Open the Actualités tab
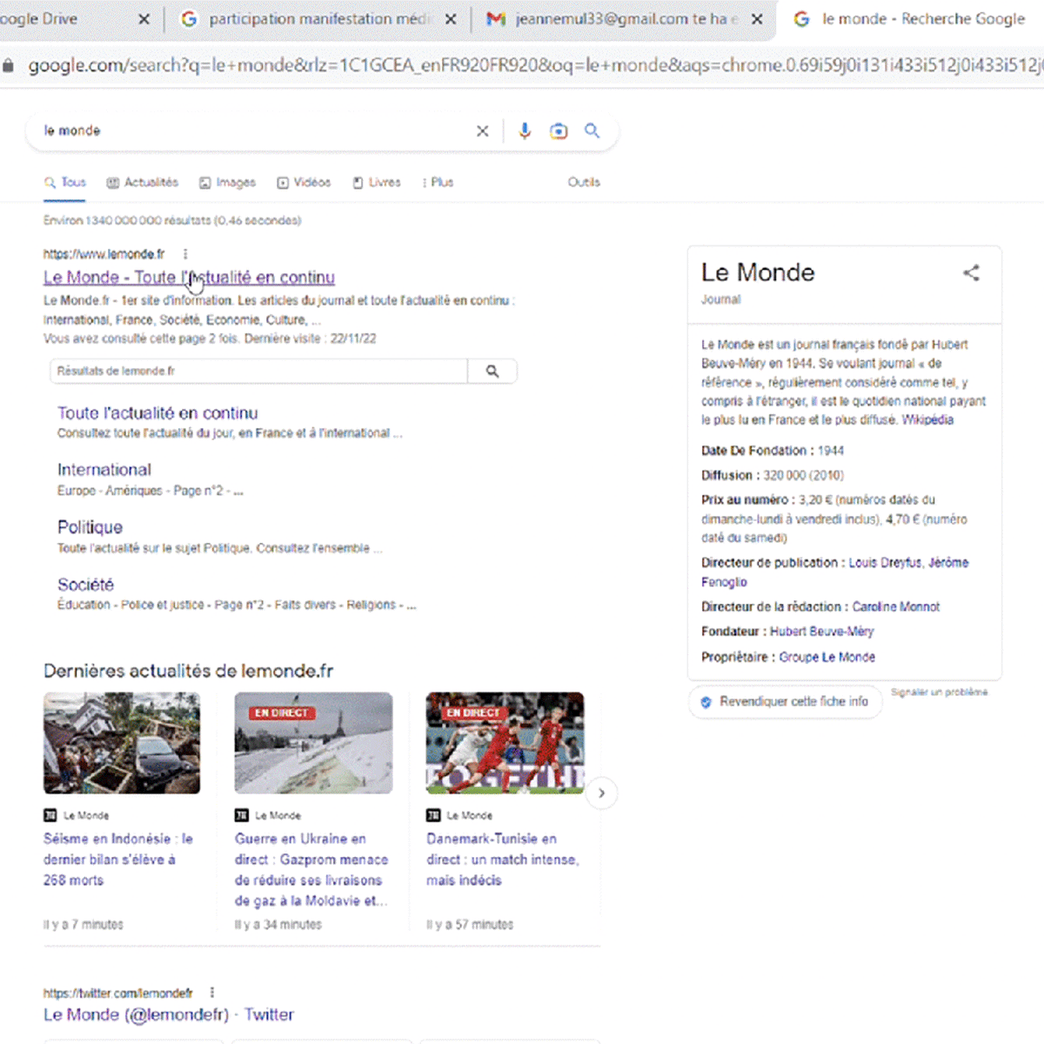Screen dimensions: 1044x1044 point(143,182)
